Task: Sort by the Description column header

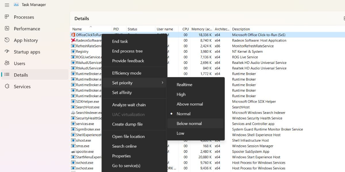Action: click(241, 29)
